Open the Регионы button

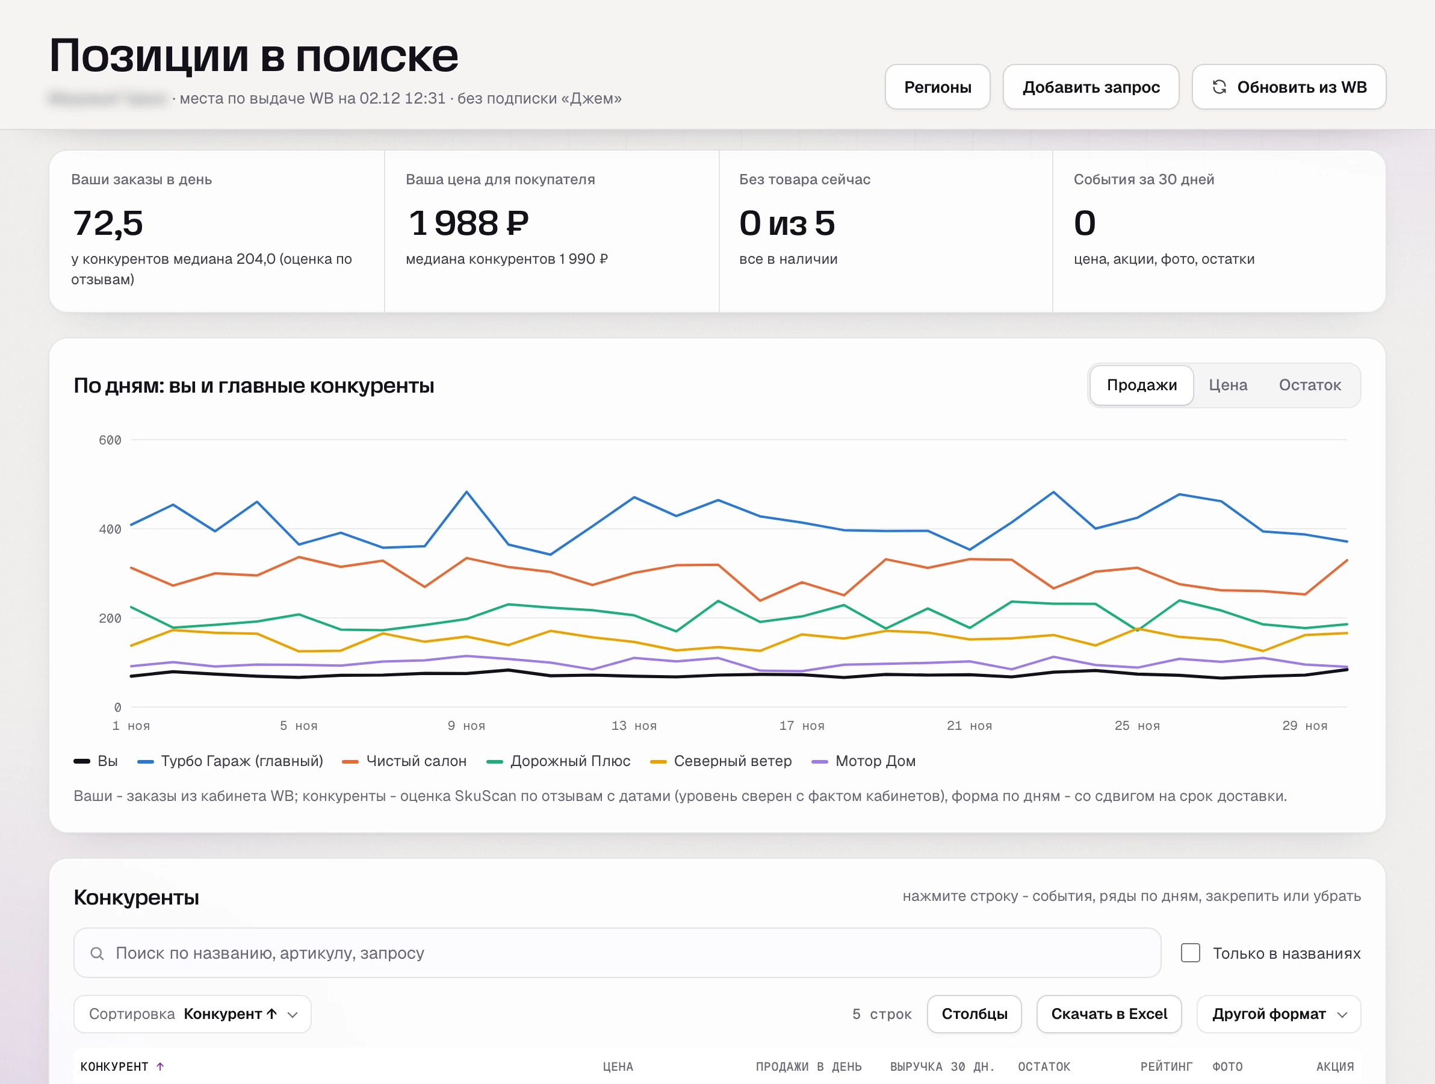coord(937,87)
